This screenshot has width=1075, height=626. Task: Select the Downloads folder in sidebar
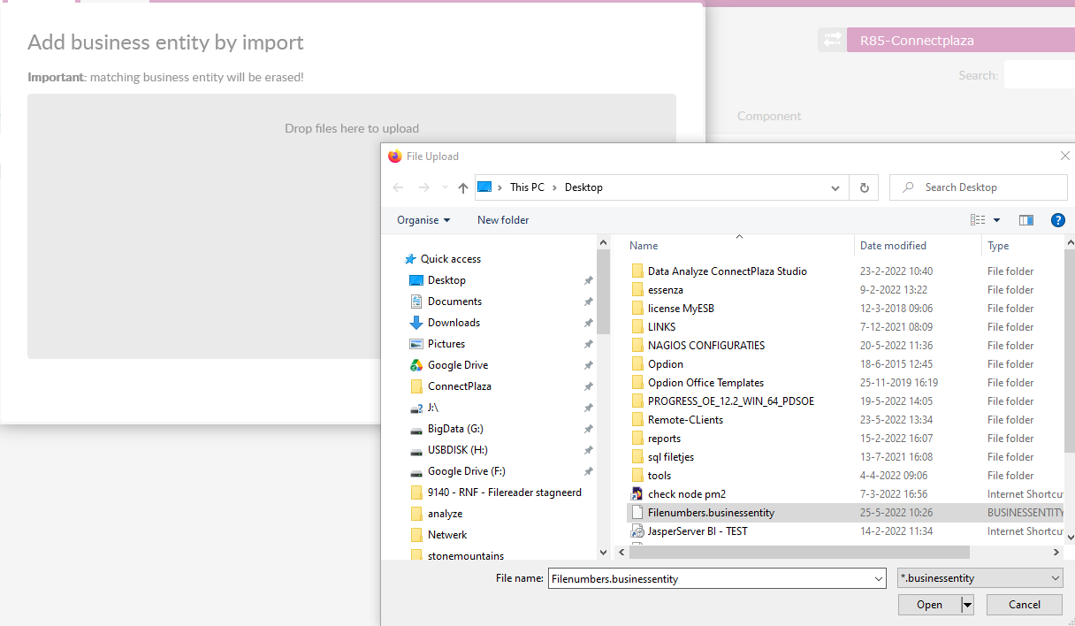454,323
